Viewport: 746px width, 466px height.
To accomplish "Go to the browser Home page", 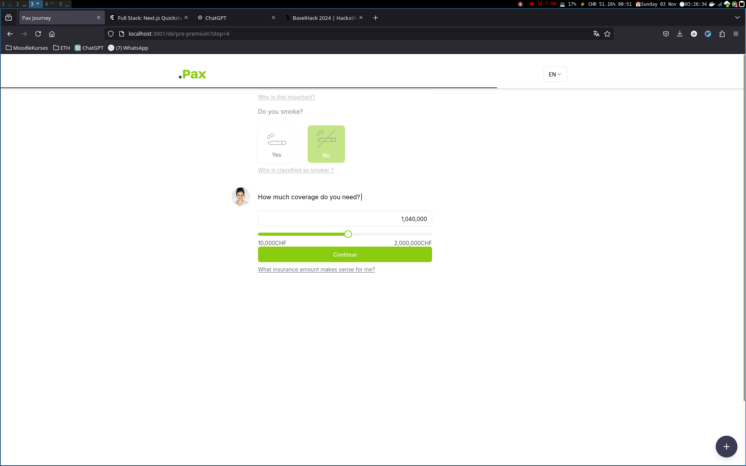I will pos(52,34).
